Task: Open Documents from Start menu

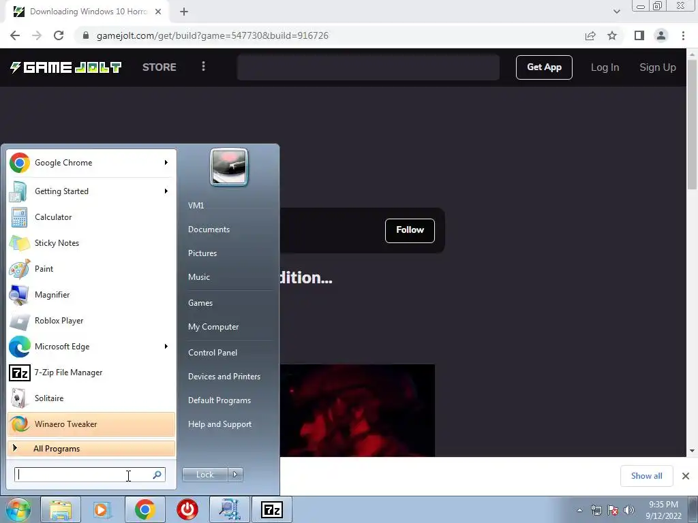Action: tap(209, 229)
